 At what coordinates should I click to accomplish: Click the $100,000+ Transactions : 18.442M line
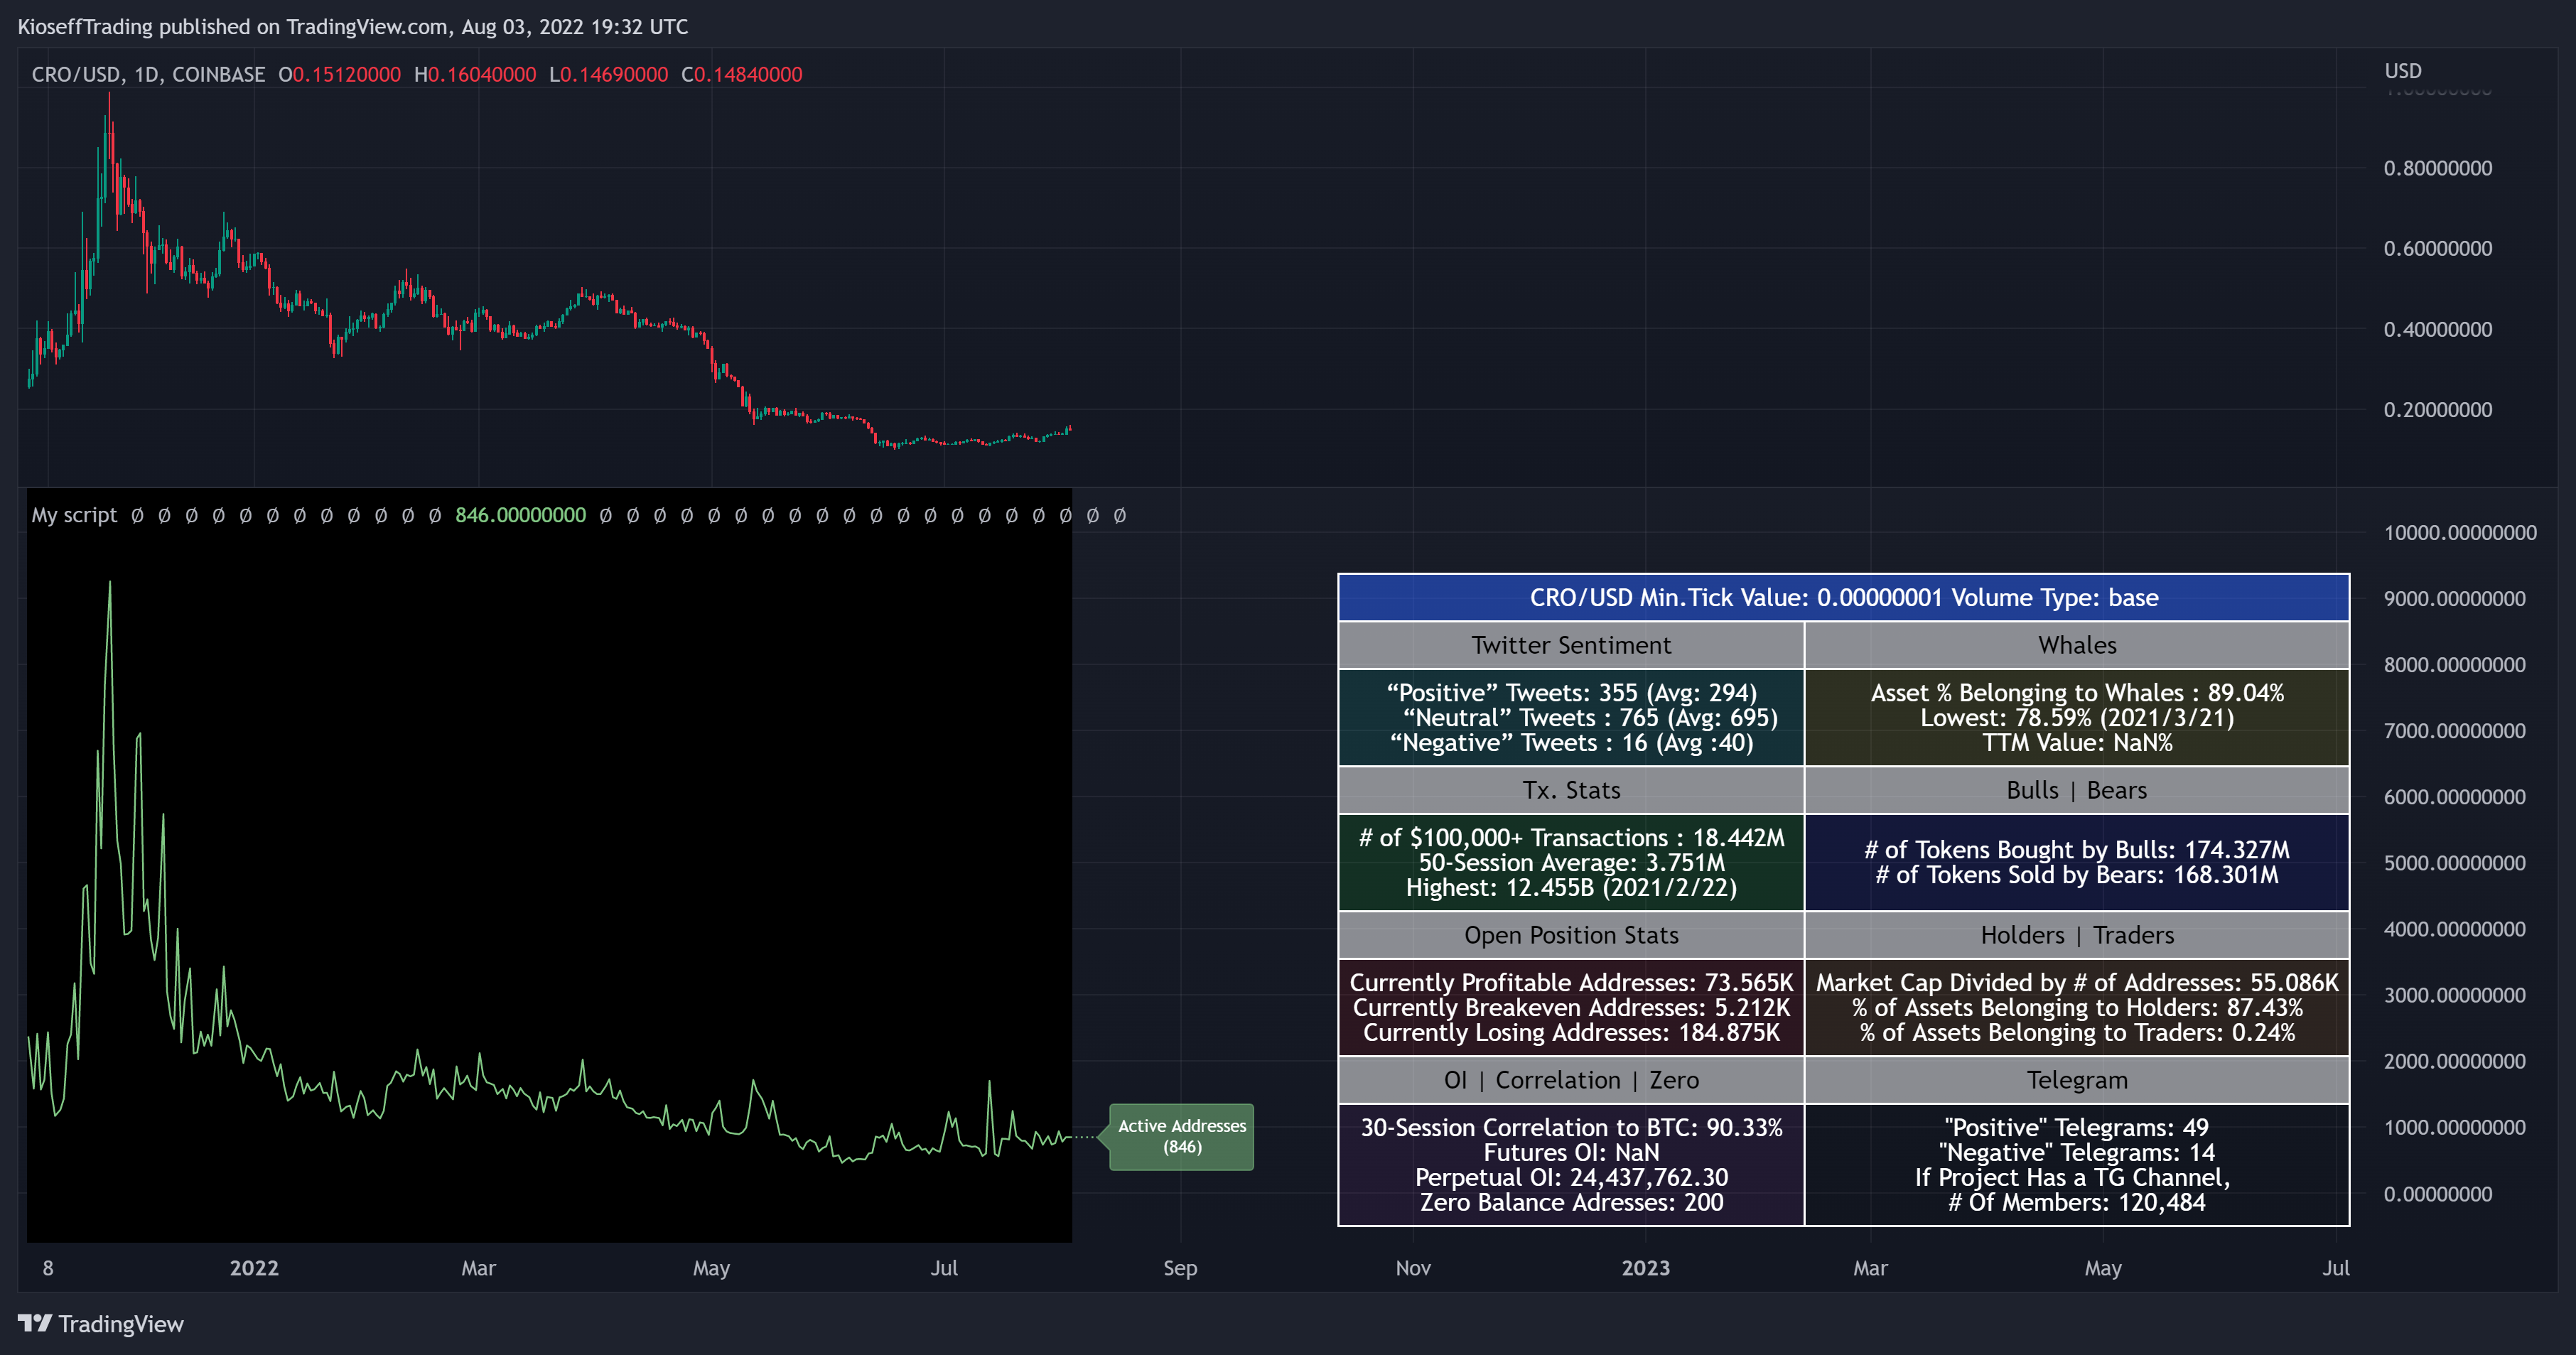1571,838
